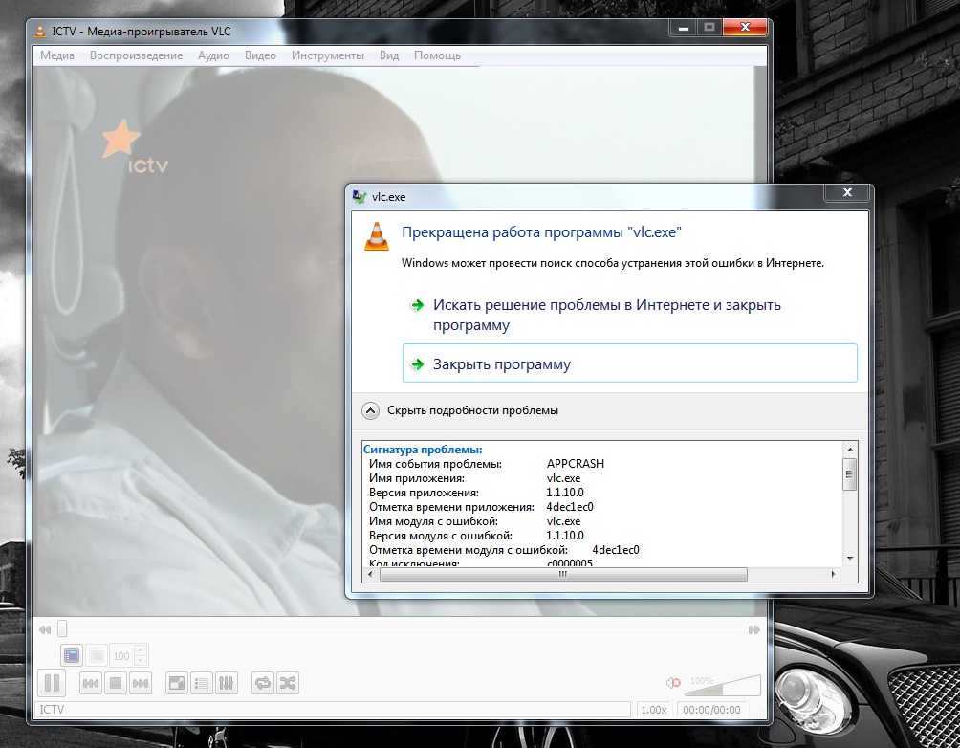
Task: Close the vlc.exe crash dialog
Action: pos(847,192)
